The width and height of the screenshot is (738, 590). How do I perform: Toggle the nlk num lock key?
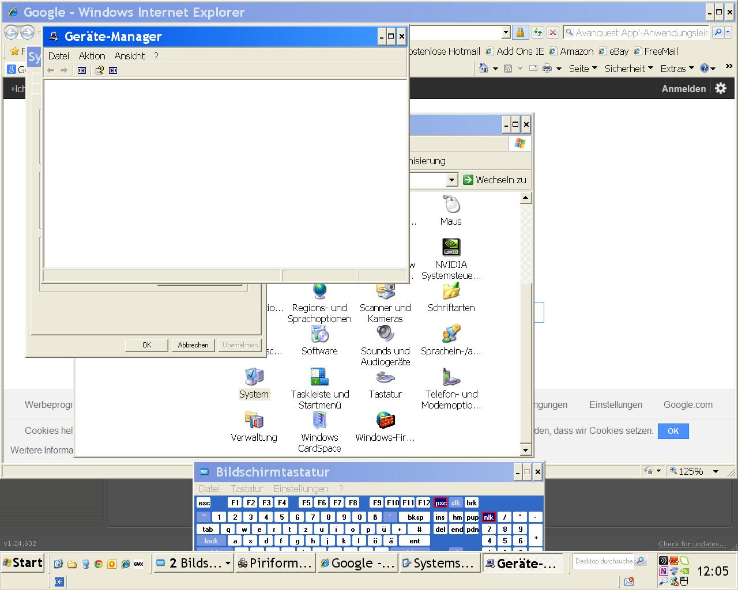(489, 517)
